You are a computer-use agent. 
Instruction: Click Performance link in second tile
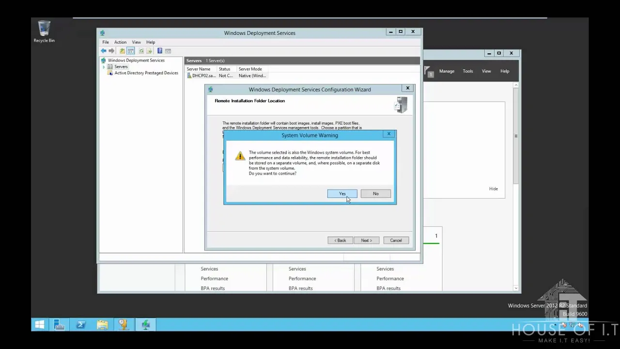click(x=302, y=279)
